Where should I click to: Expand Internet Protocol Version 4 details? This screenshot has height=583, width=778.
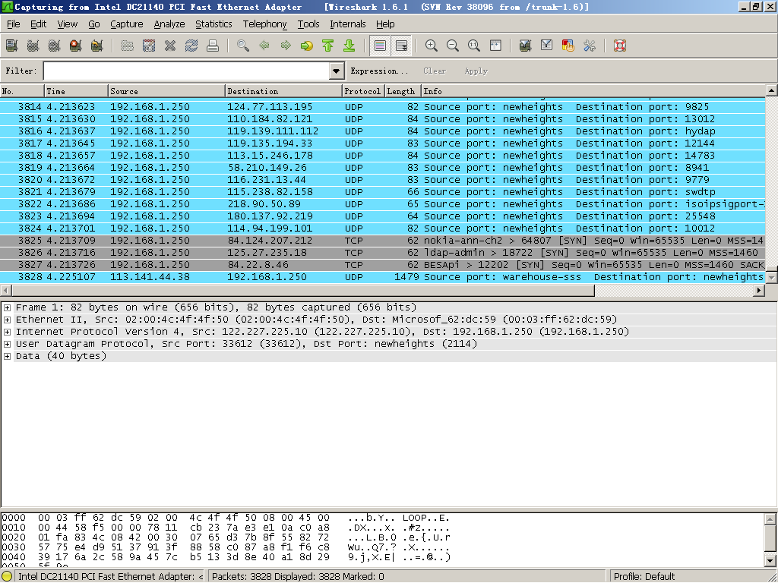point(7,332)
